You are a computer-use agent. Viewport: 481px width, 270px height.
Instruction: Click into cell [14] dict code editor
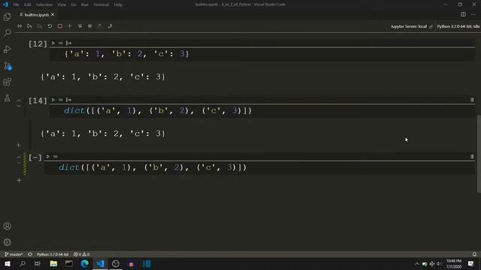(x=262, y=111)
